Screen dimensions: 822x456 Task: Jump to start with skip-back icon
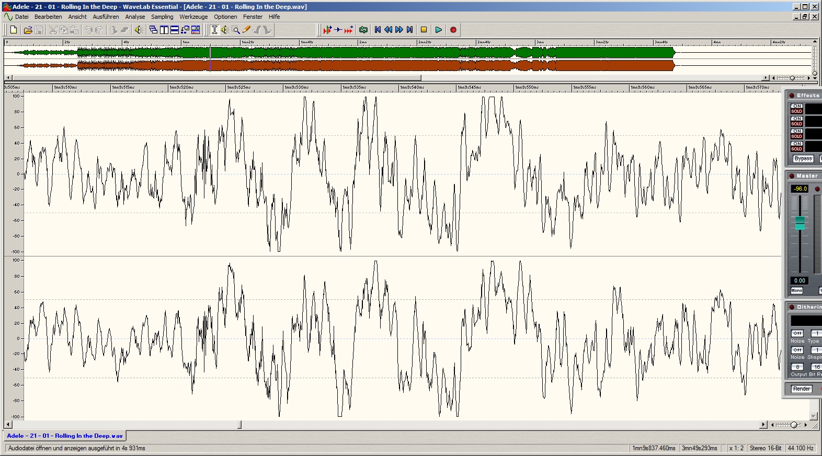click(x=378, y=30)
